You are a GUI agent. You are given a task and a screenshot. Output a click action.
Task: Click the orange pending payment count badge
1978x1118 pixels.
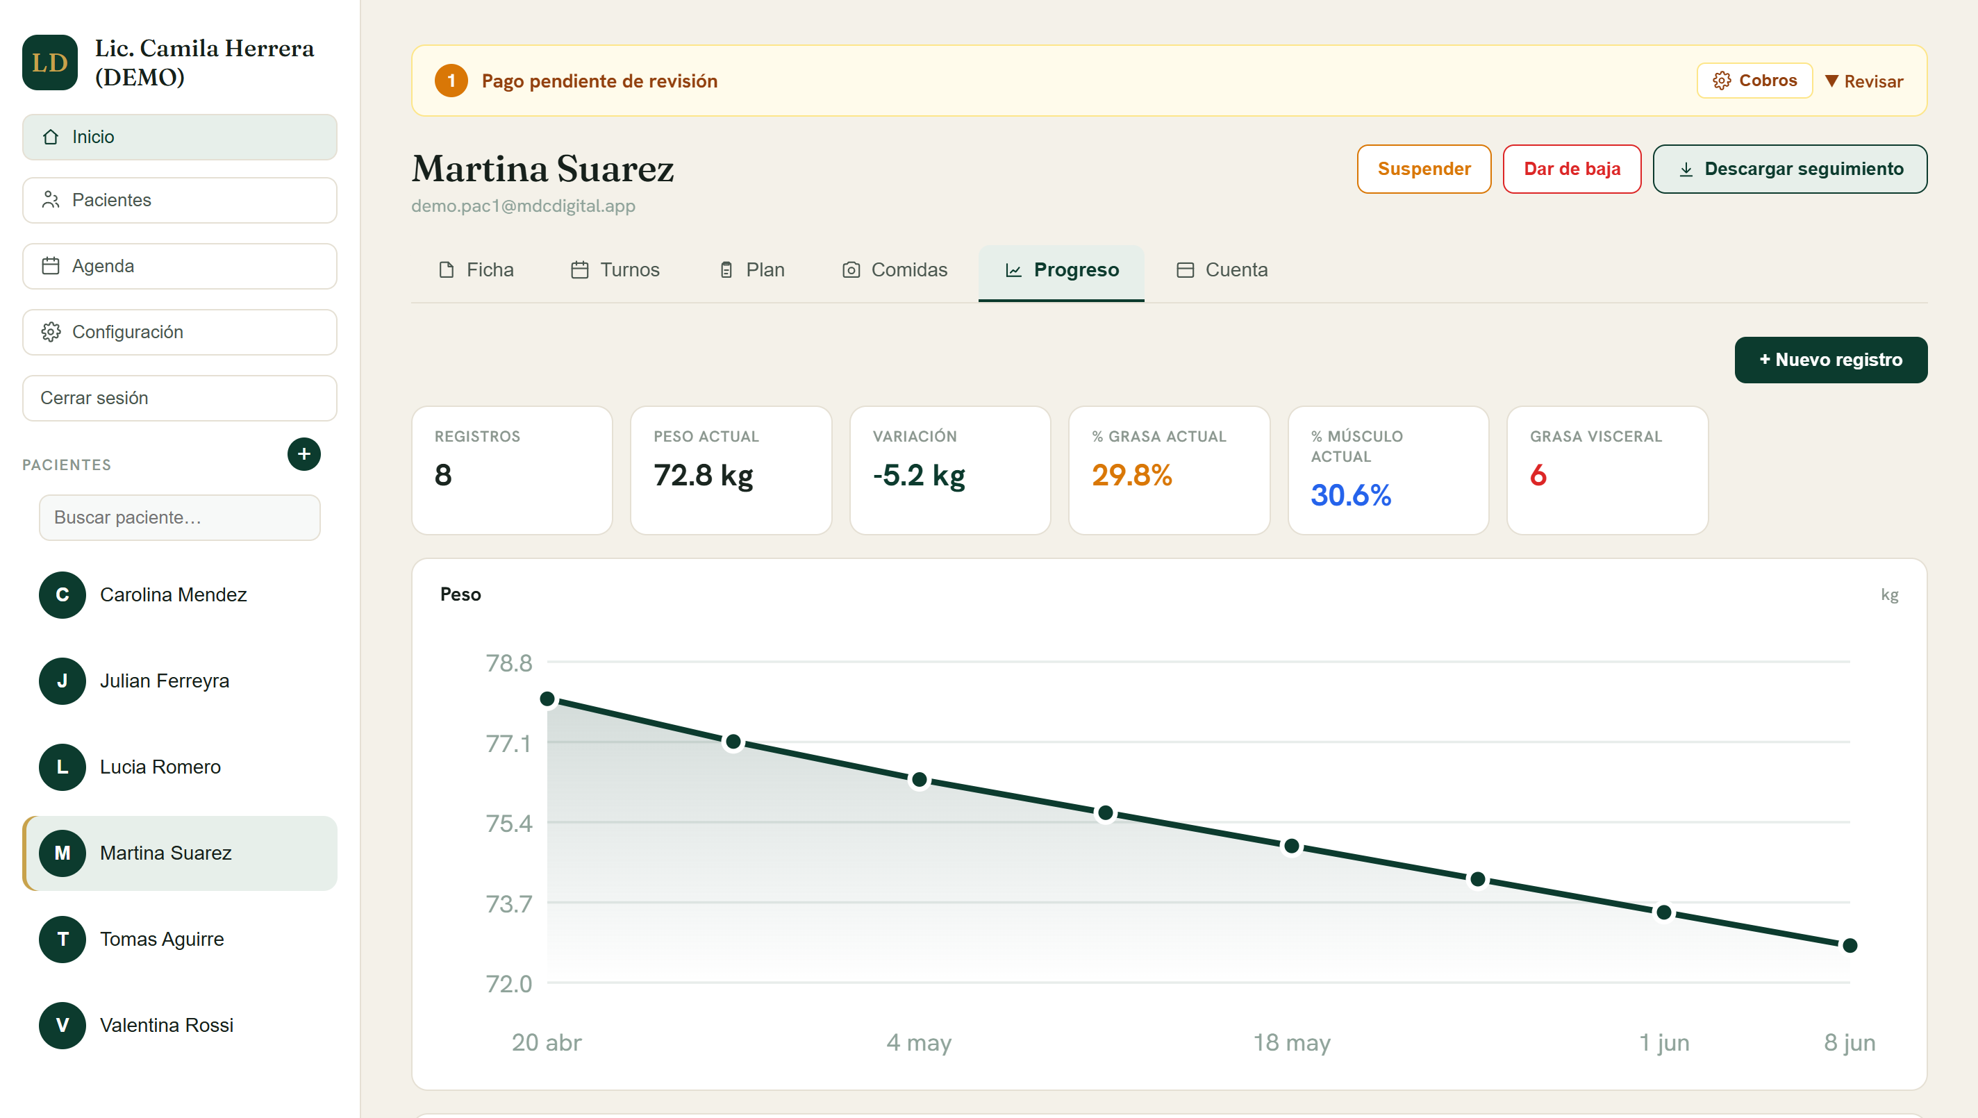pos(451,81)
